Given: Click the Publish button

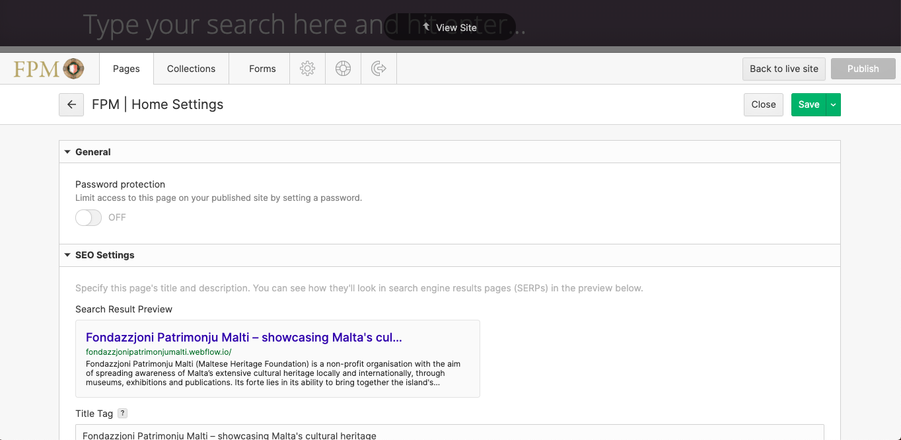Looking at the screenshot, I should [863, 69].
